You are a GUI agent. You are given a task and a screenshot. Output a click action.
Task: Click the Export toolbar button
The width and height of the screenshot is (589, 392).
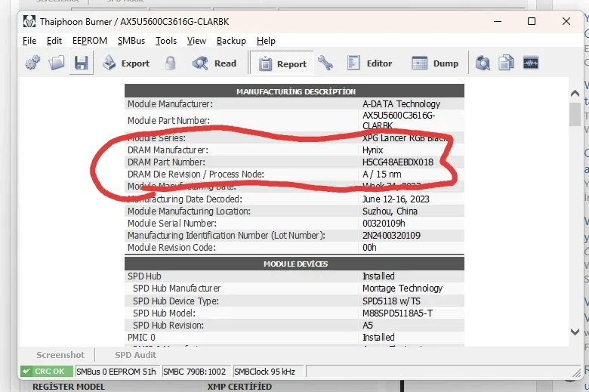point(126,63)
